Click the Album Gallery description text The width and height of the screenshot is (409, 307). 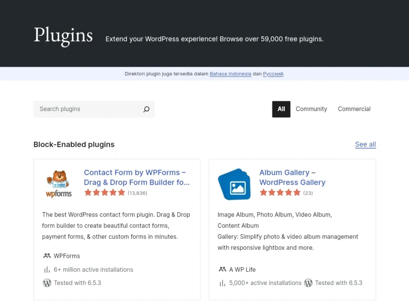click(288, 231)
